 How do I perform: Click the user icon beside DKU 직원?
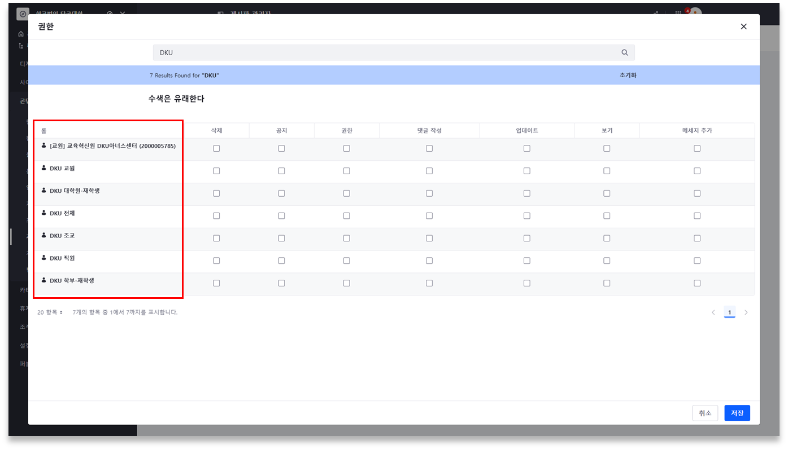click(44, 258)
